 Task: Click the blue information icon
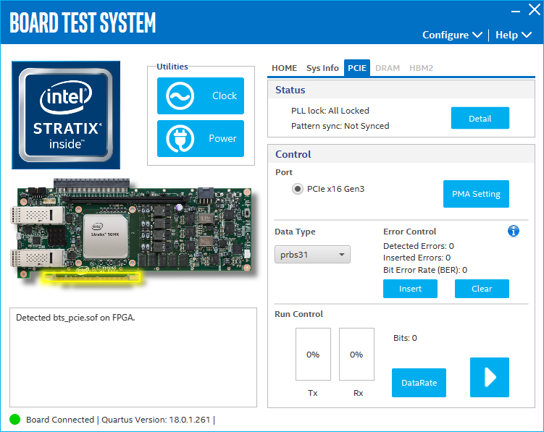coord(514,231)
